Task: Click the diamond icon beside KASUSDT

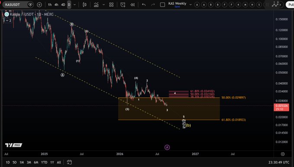Action: [x=30, y=5]
